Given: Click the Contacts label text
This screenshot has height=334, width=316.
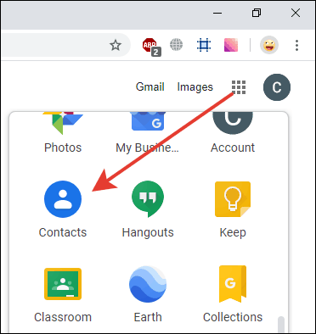Looking at the screenshot, I should click(x=63, y=232).
